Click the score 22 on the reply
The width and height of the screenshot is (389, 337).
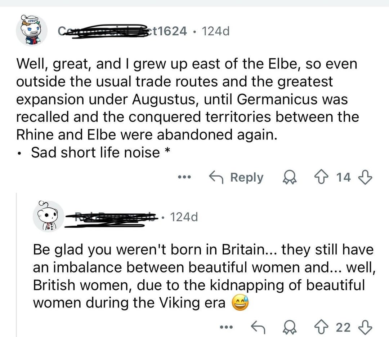click(343, 327)
